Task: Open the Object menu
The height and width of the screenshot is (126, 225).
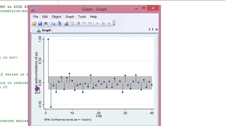Action: [x=57, y=17]
